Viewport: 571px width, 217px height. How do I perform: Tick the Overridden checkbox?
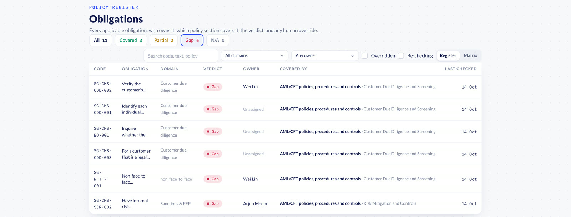365,55
